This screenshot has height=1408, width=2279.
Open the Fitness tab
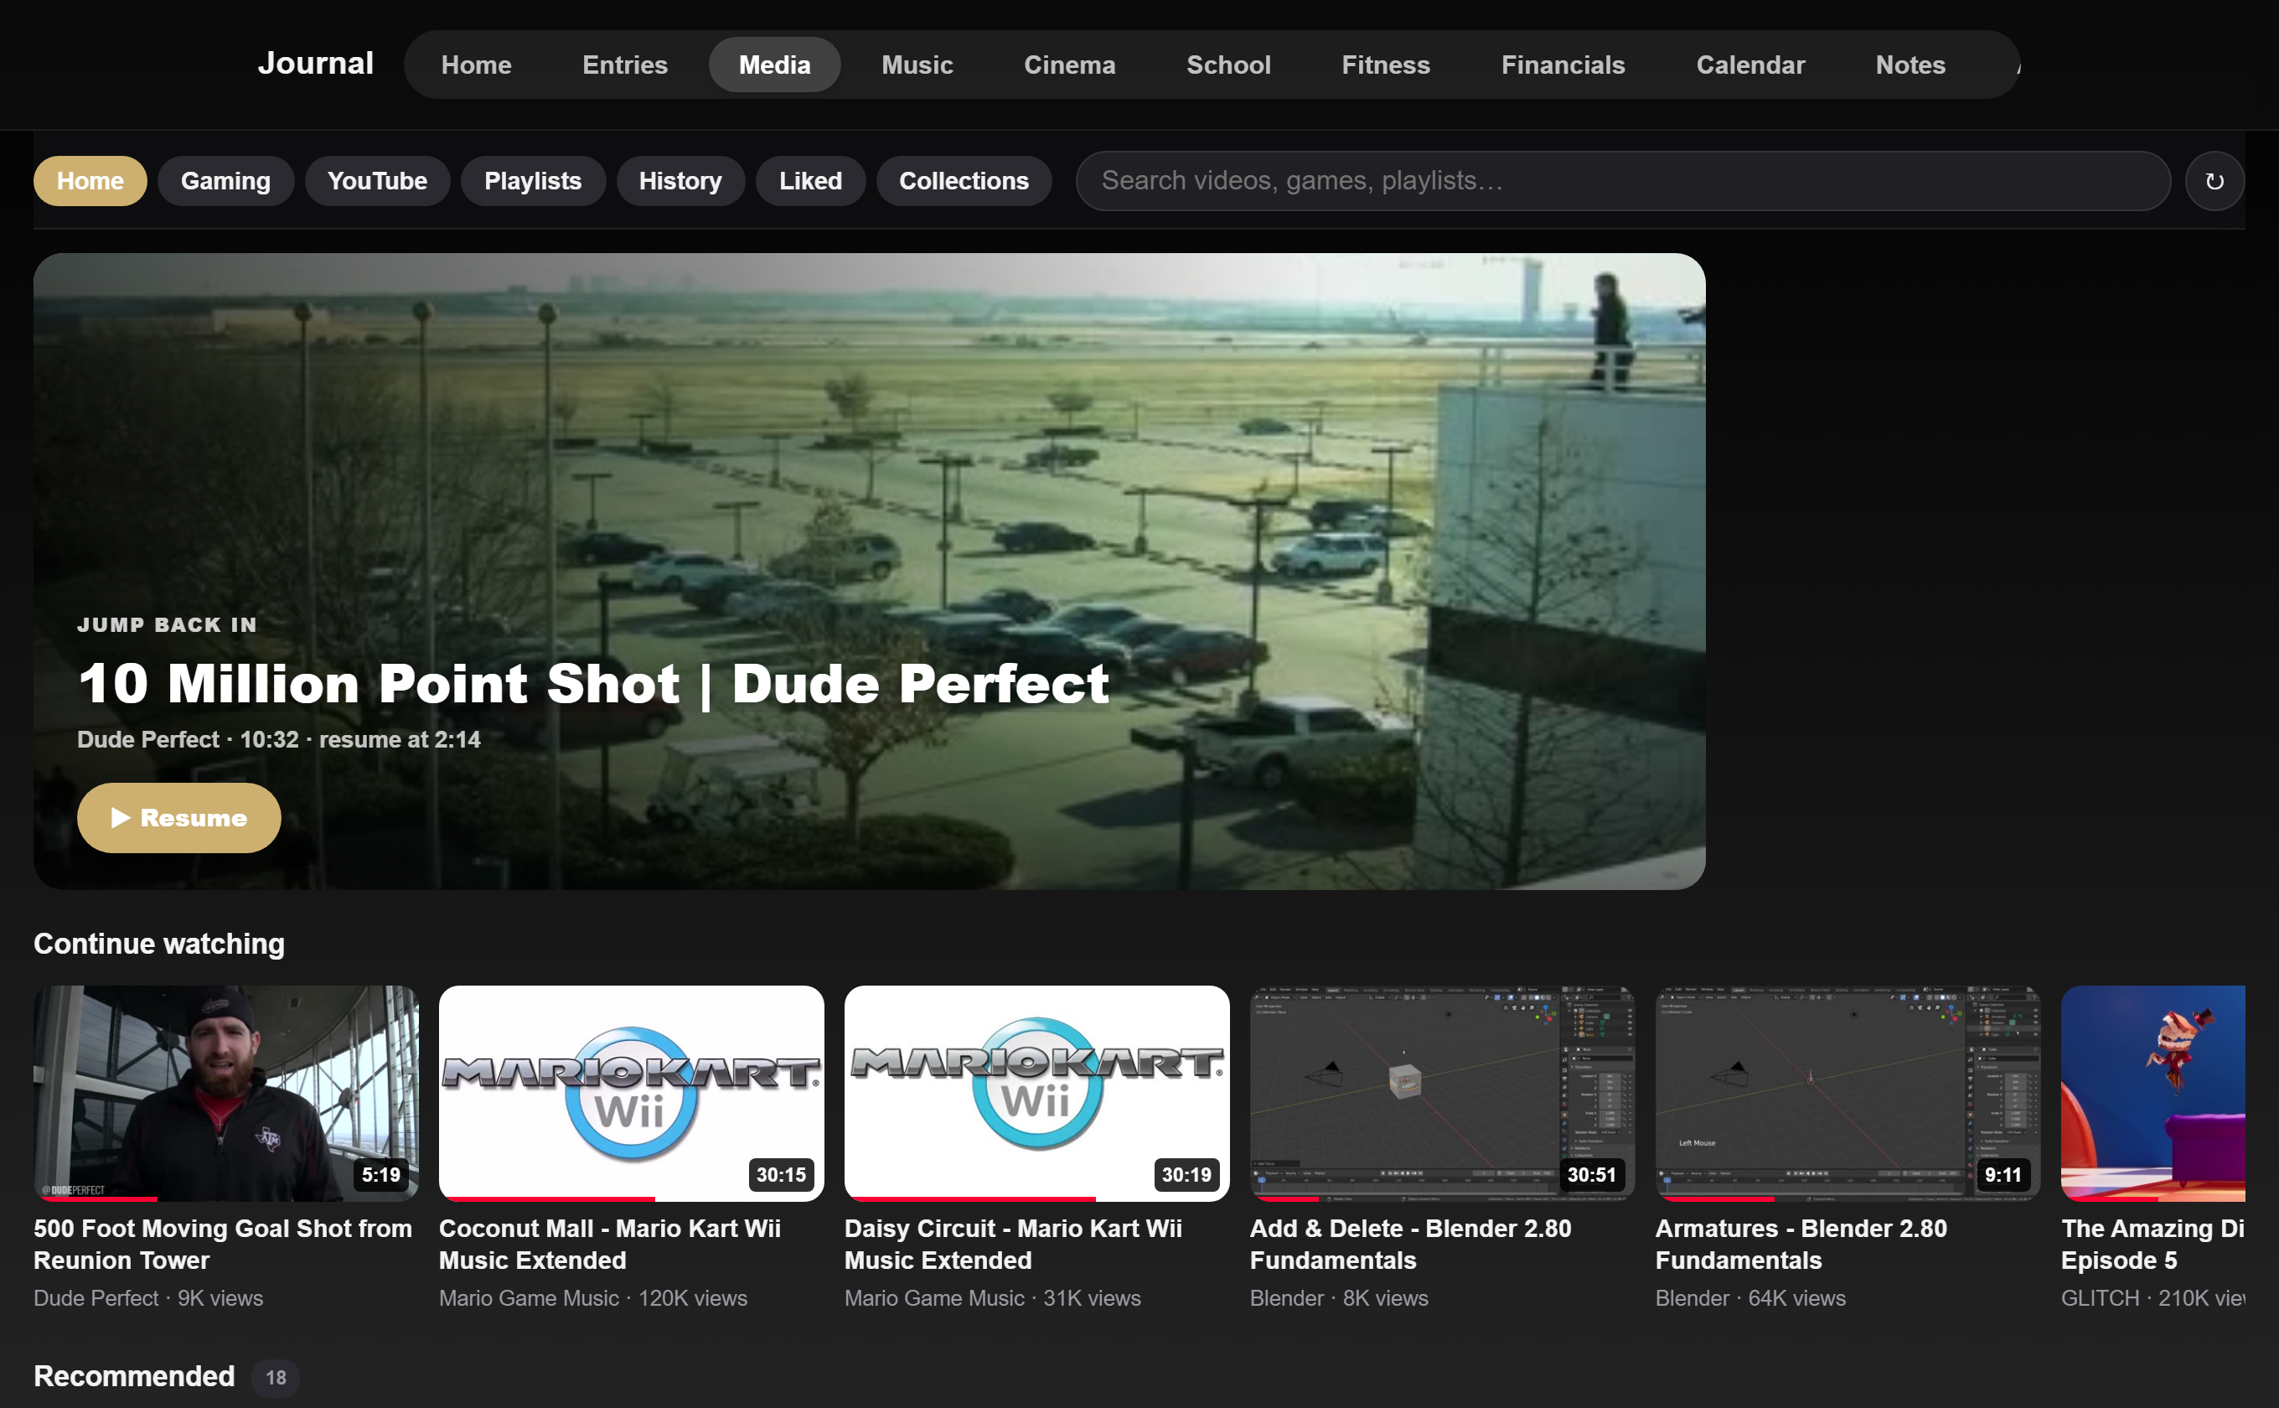1385,65
